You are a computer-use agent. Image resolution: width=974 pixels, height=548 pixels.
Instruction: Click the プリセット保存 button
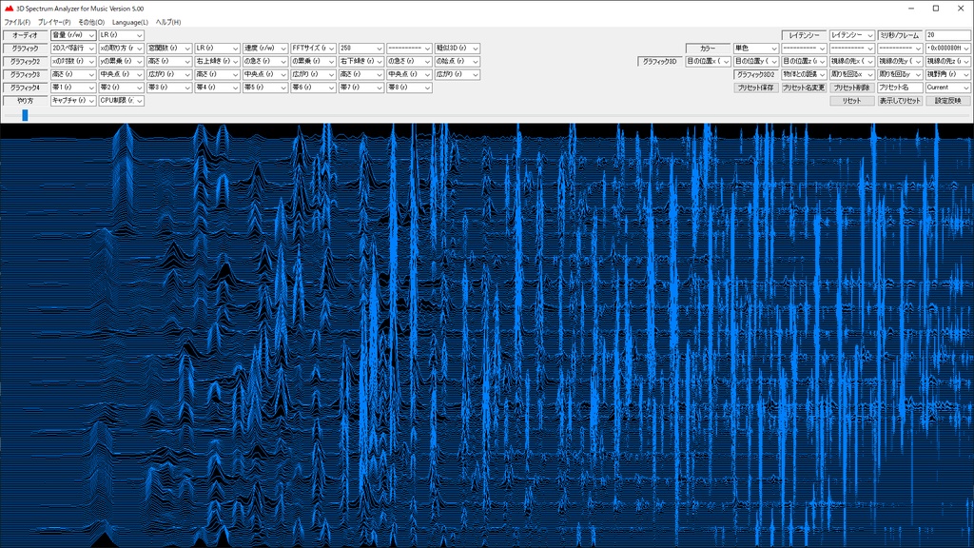coord(756,88)
